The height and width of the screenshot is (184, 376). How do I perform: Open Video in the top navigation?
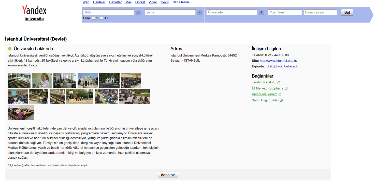[x=153, y=2]
